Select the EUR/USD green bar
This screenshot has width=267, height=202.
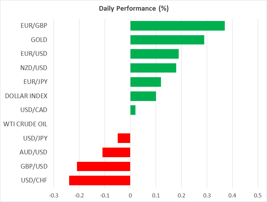pos(154,54)
